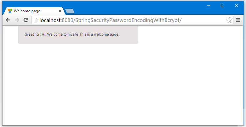Click the Welcome page tab favicon
The width and height of the screenshot is (246, 127).
click(10, 11)
